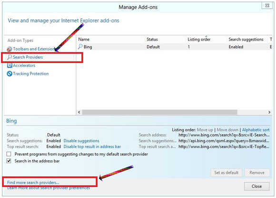Select the Bing row name cell
276x198 pixels.
point(88,47)
